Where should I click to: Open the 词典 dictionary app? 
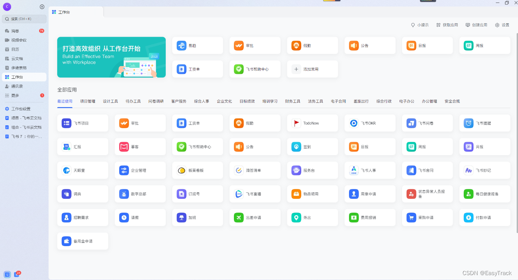click(83, 194)
